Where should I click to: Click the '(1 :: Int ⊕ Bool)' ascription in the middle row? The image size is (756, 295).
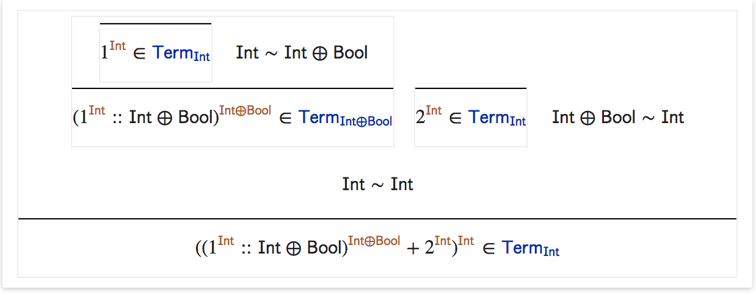click(146, 118)
